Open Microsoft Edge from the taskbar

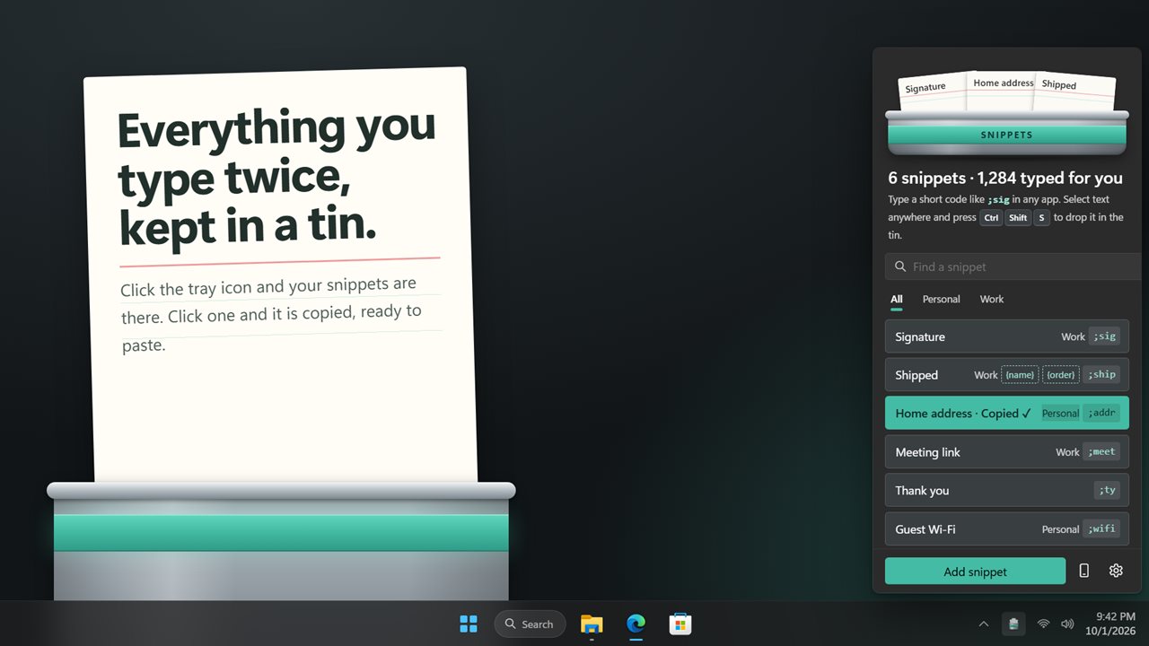(x=636, y=624)
